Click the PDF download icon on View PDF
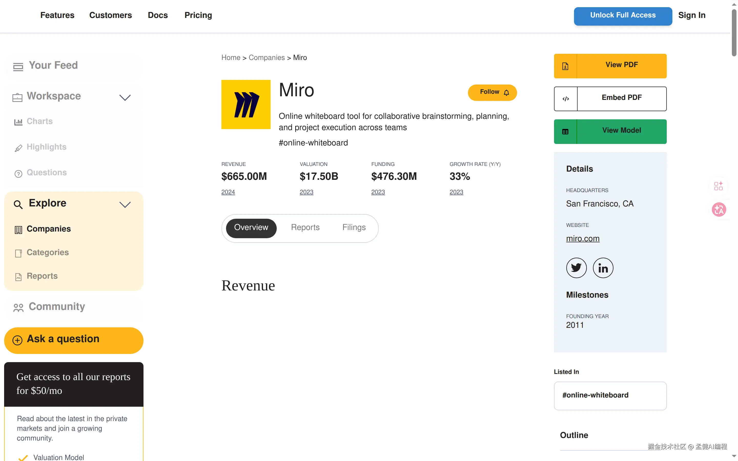The height and width of the screenshot is (461, 738). coord(565,66)
